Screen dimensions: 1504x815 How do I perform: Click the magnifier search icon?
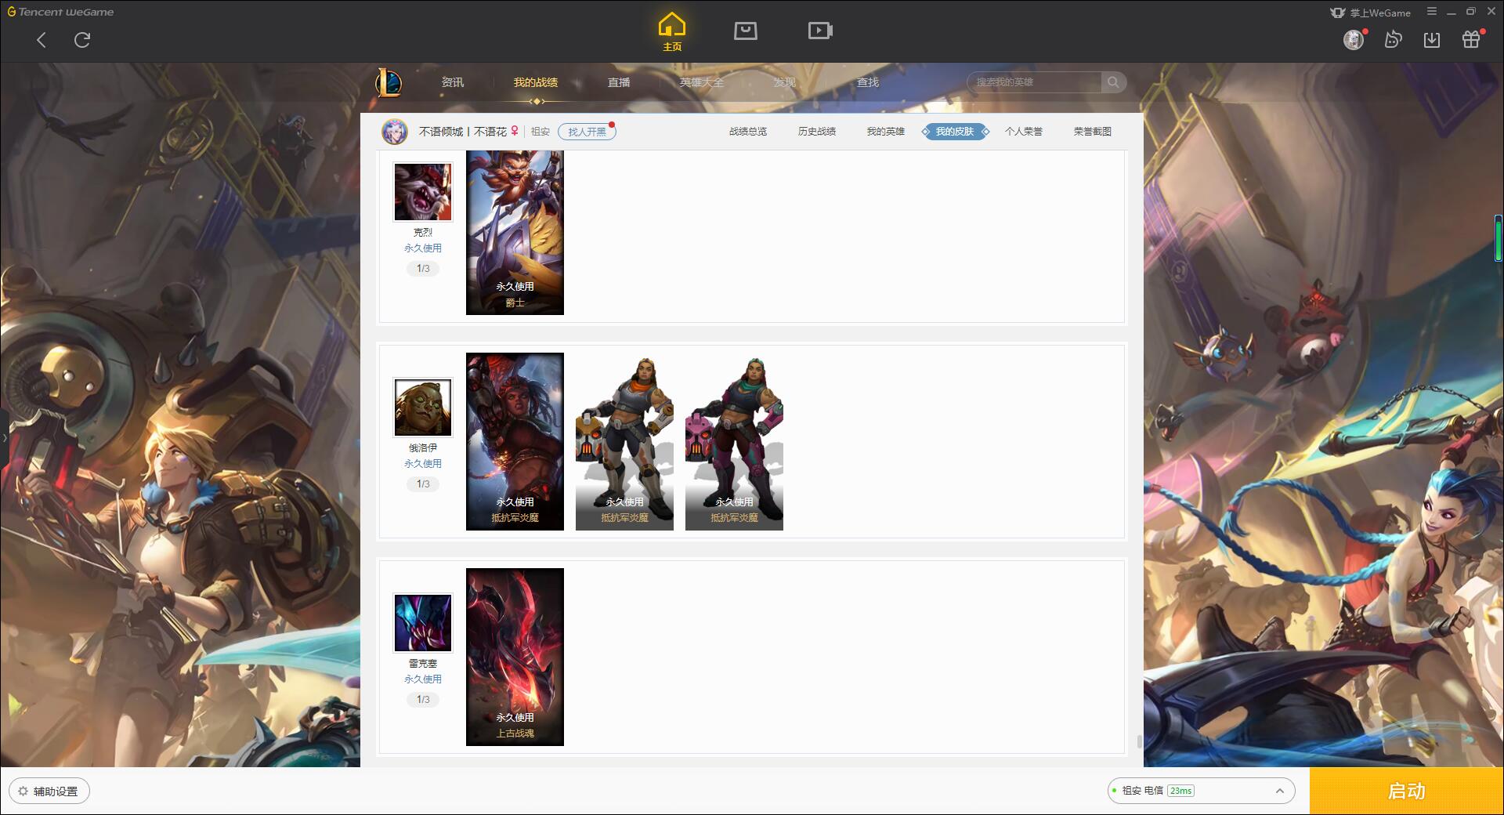[x=1113, y=82]
